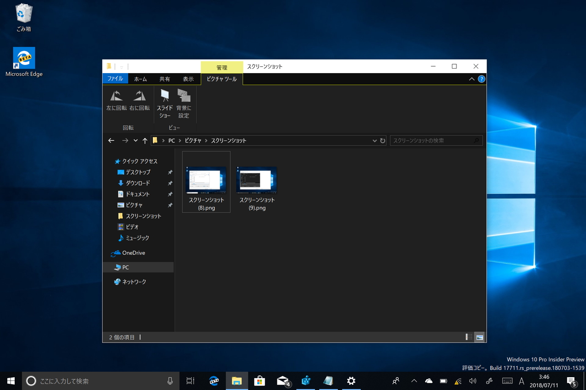This screenshot has height=390, width=586.
Task: Switch to the 共有 ribbon tab
Action: pyautogui.click(x=165, y=79)
